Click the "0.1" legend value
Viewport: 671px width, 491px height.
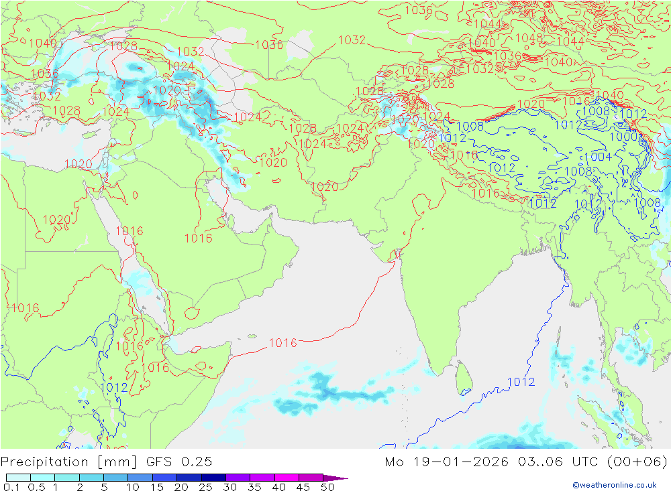click(11, 487)
